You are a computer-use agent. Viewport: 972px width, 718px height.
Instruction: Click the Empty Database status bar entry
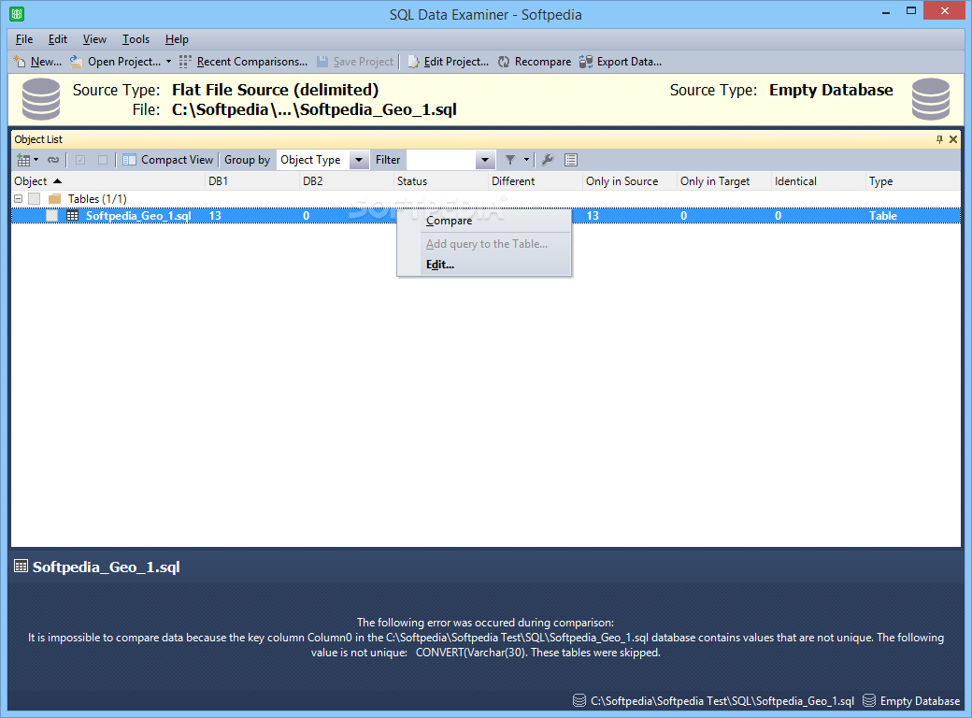[x=920, y=701]
